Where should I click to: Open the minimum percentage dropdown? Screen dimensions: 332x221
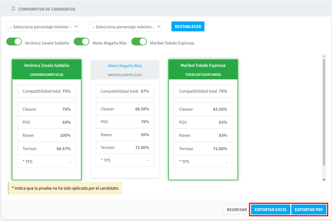(x=42, y=27)
